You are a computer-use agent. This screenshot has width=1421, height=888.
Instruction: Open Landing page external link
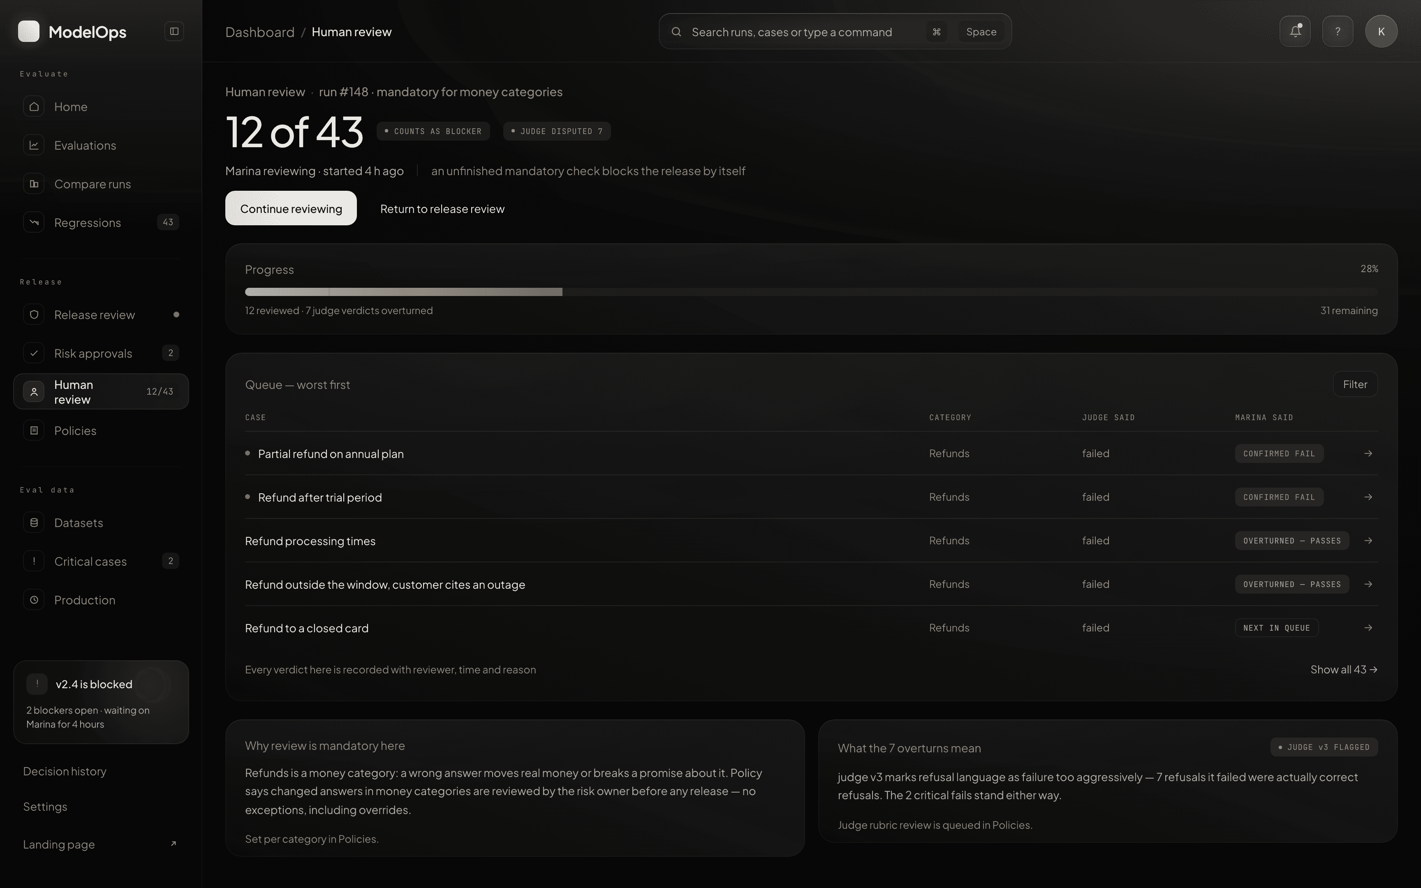tap(100, 844)
